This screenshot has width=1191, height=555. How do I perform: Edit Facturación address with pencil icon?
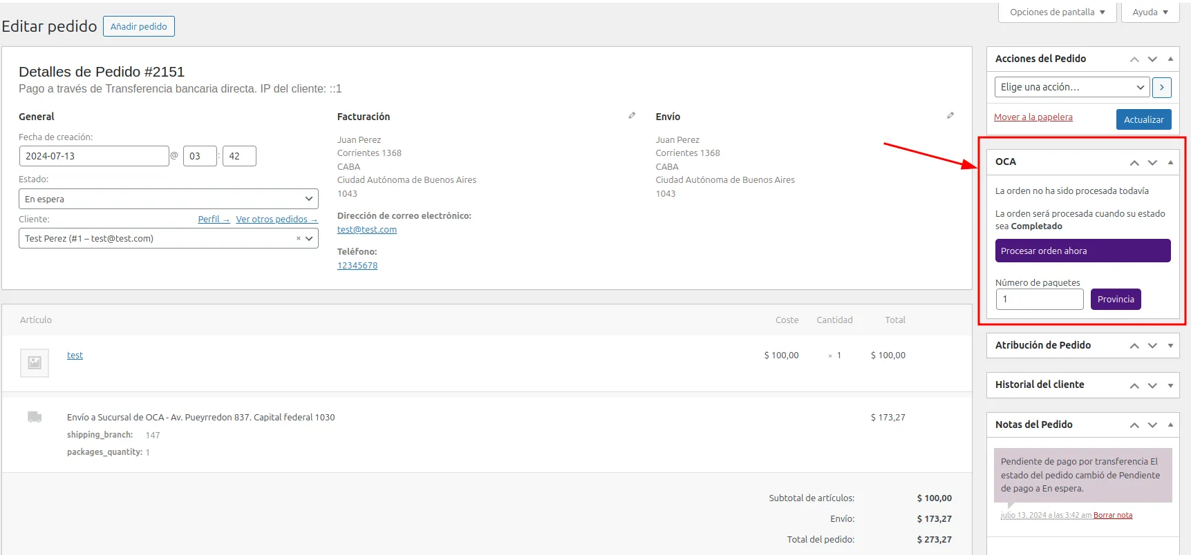coord(632,116)
